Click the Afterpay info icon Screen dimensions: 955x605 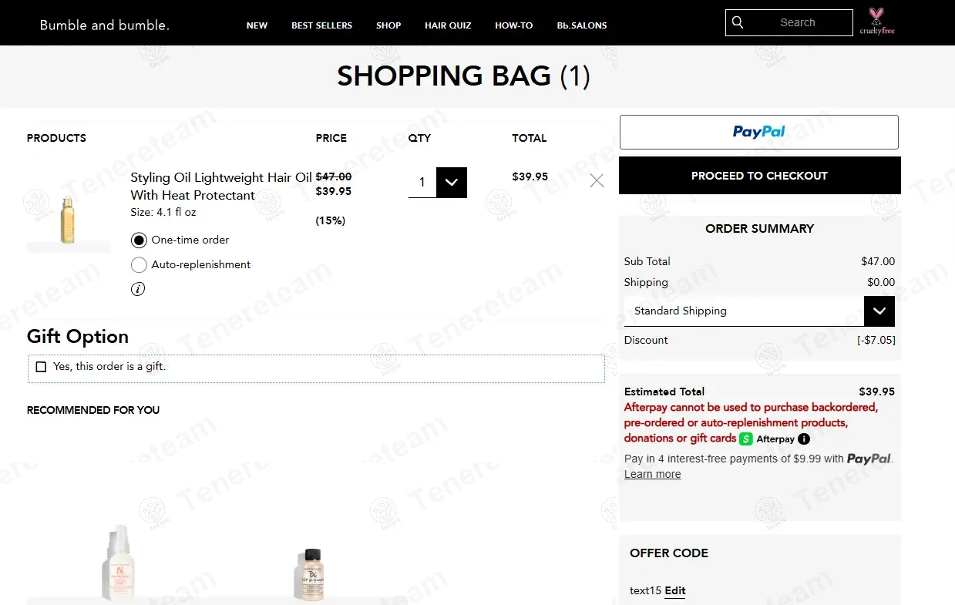[804, 439]
